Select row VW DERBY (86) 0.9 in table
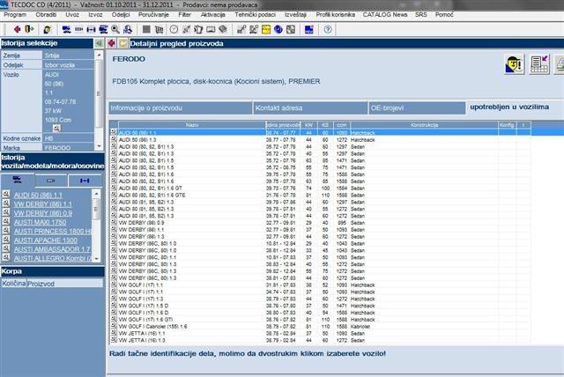Image resolution: width=564 pixels, height=377 pixels. pos(320,223)
